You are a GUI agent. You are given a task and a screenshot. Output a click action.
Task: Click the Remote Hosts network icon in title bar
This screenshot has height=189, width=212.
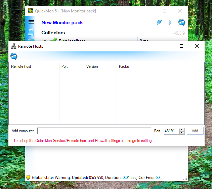point(14,46)
